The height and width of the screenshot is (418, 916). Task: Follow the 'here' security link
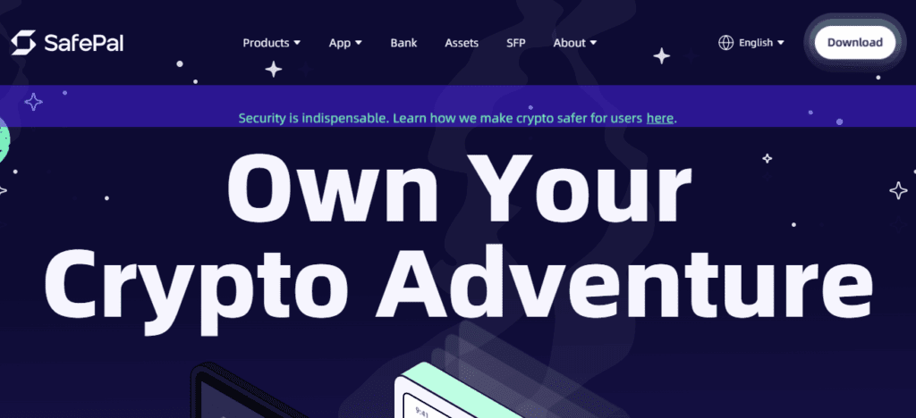click(660, 119)
